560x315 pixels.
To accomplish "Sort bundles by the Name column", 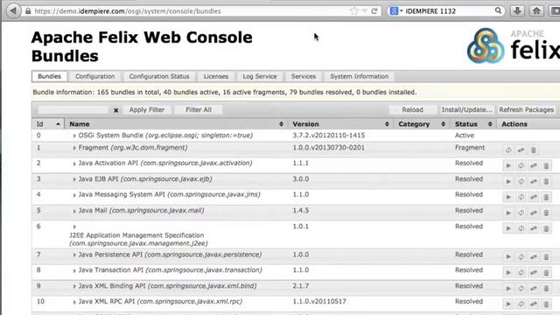I will (177, 124).
